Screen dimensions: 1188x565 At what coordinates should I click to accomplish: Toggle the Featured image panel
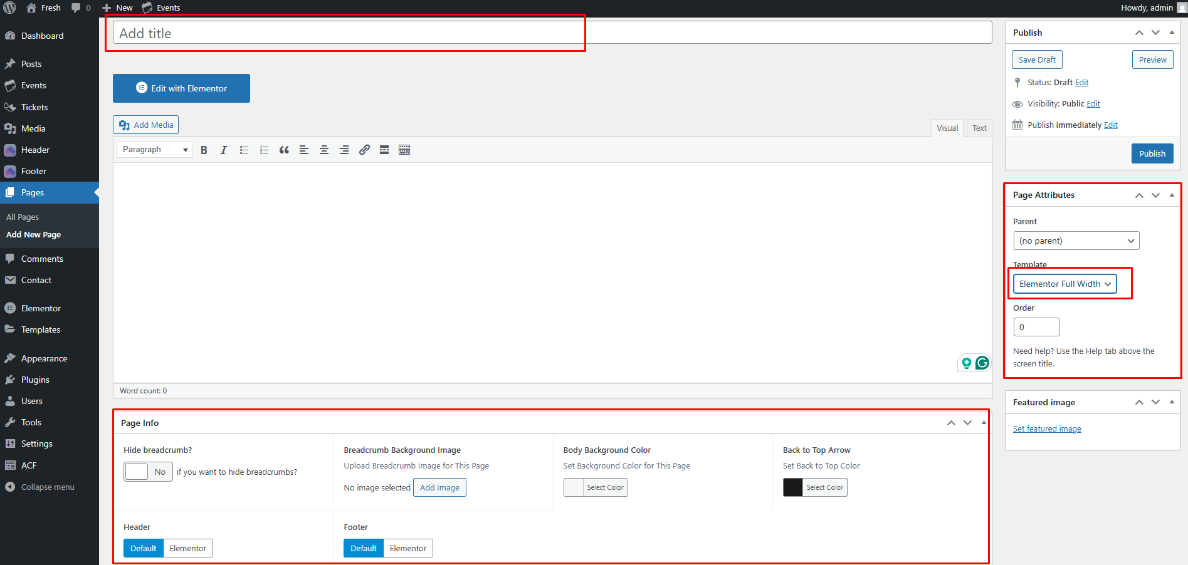[1172, 402]
